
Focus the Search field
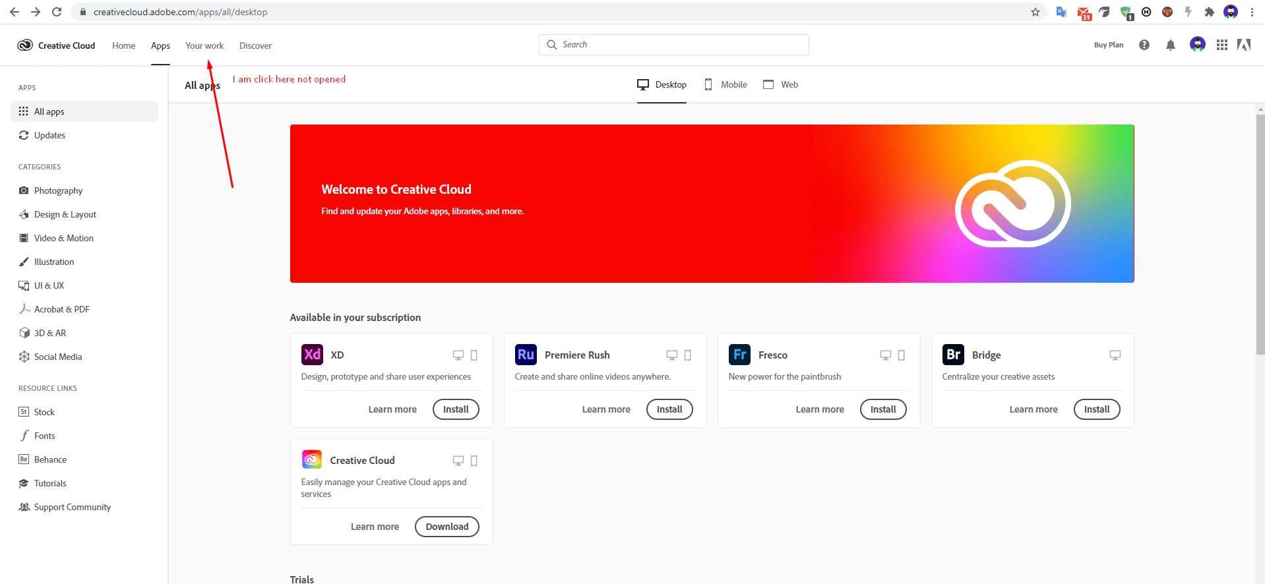coord(674,45)
